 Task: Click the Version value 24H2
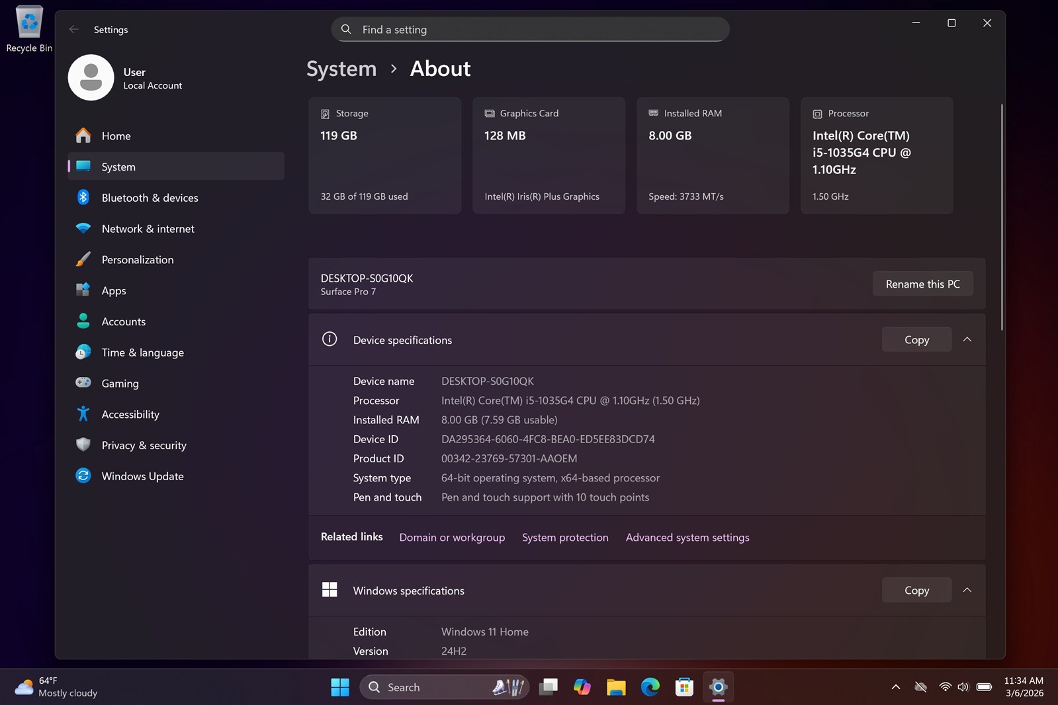454,651
